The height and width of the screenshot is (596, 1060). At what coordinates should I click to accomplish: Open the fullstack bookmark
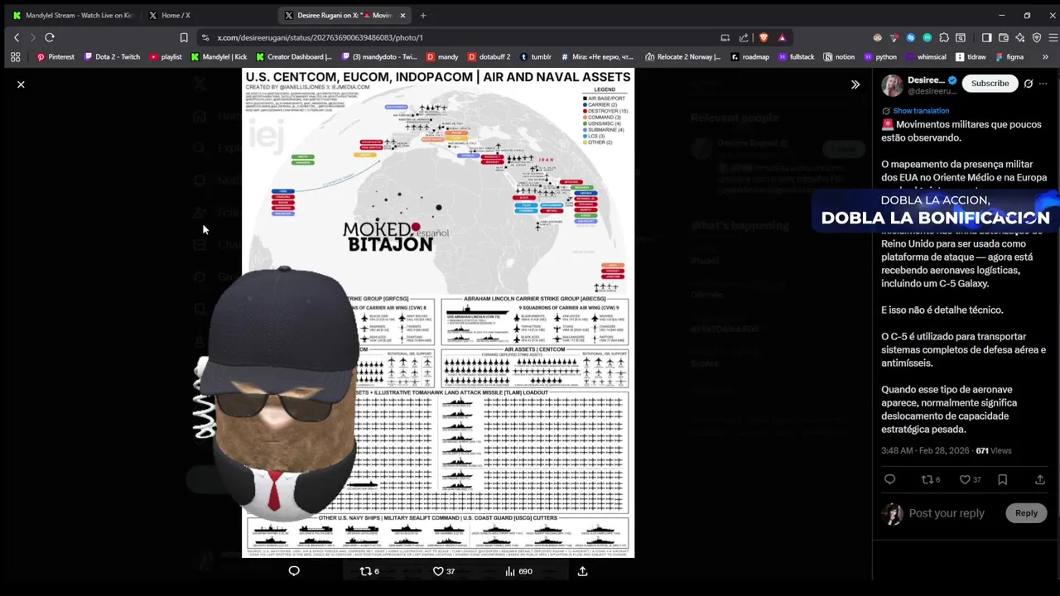pos(796,57)
